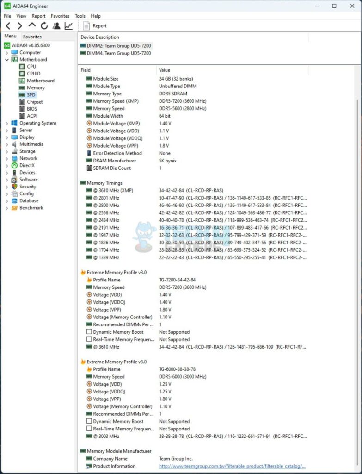Open the Report menu

pyautogui.click(x=38, y=16)
